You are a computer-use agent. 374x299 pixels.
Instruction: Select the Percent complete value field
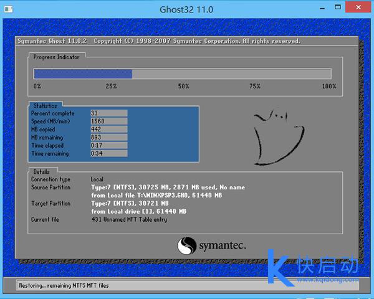tap(109, 113)
